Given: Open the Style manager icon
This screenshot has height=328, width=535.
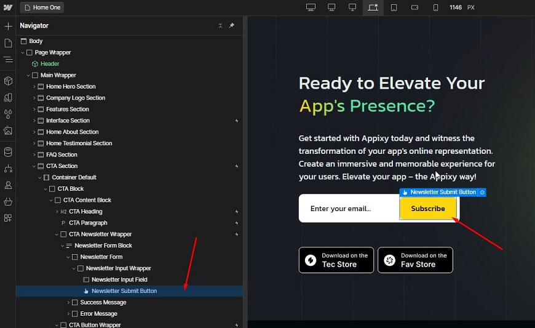Looking at the screenshot, I should click(x=8, y=98).
